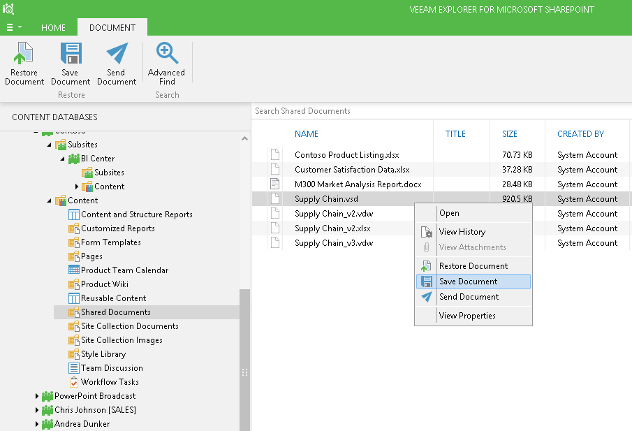Select the Supply Chain_v2.vdw file
632x431 pixels.
[334, 214]
